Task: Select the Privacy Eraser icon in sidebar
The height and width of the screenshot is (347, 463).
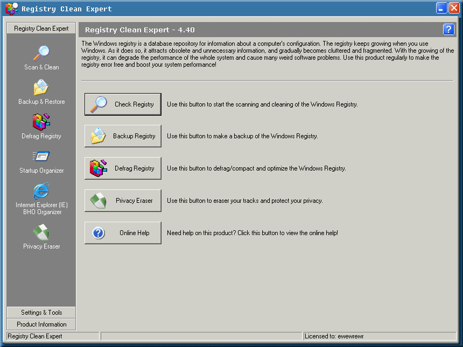Action: click(x=41, y=232)
